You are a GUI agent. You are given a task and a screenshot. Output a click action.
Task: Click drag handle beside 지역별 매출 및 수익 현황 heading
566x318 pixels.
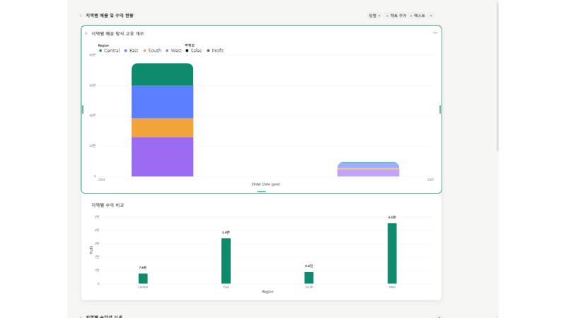pyautogui.click(x=81, y=16)
